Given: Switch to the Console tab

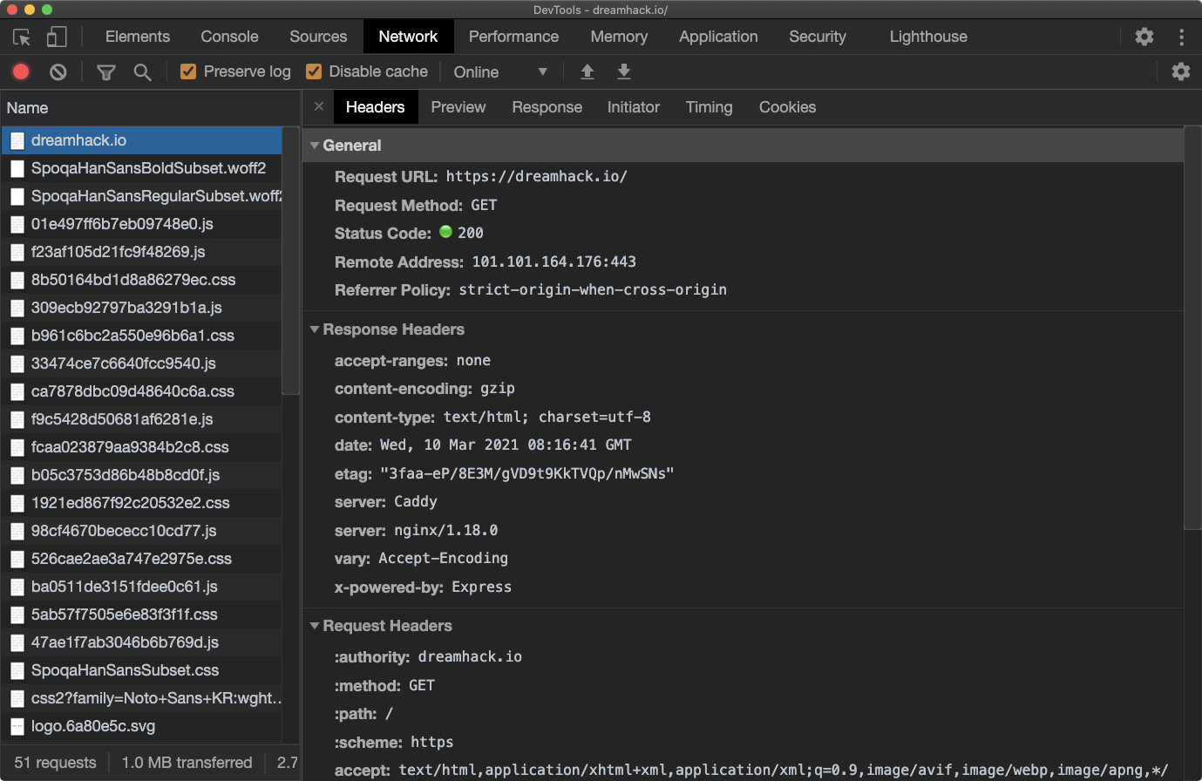Looking at the screenshot, I should click(x=229, y=37).
